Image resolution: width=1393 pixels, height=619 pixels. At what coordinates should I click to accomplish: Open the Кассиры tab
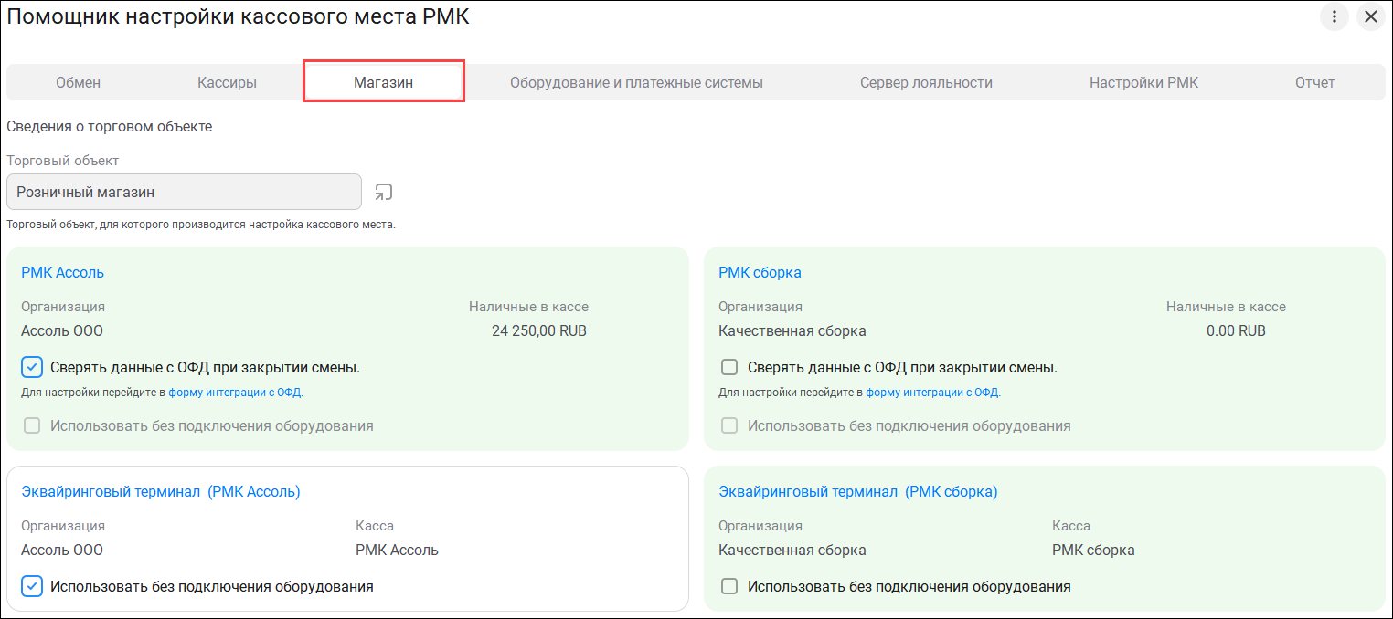pyautogui.click(x=227, y=83)
